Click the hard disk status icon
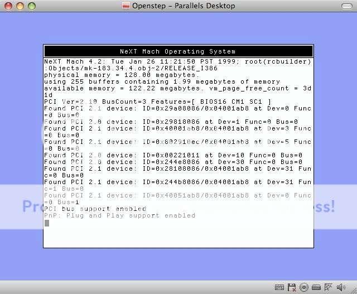Viewport: 357px width, 294px height. pos(316,287)
